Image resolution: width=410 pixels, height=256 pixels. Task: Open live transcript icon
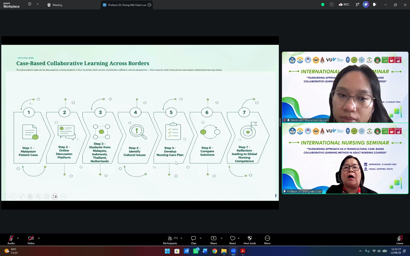(332, 5)
